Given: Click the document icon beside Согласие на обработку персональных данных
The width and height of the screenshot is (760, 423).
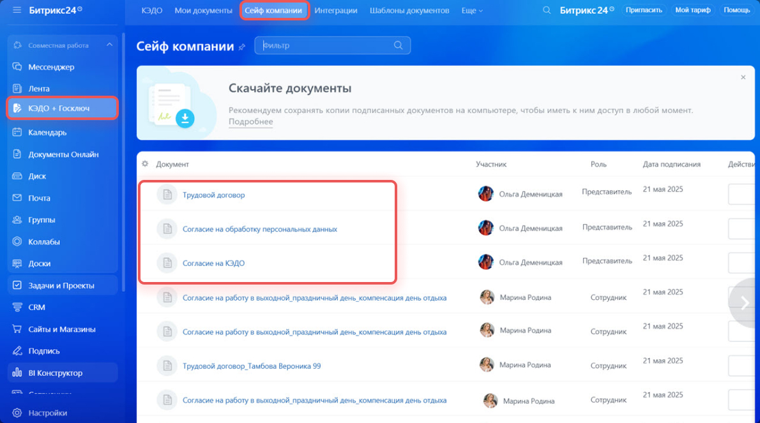Looking at the screenshot, I should click(167, 229).
